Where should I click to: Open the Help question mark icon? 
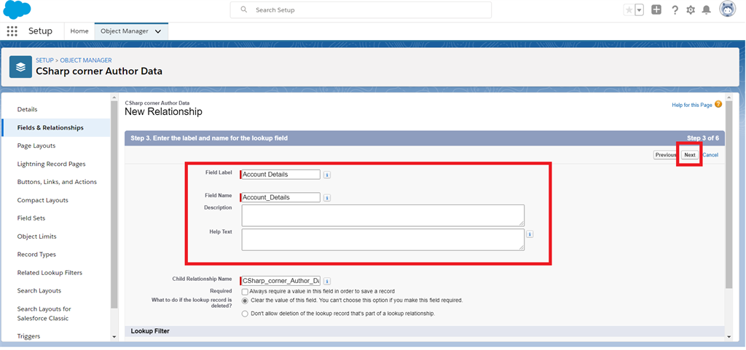(x=675, y=10)
